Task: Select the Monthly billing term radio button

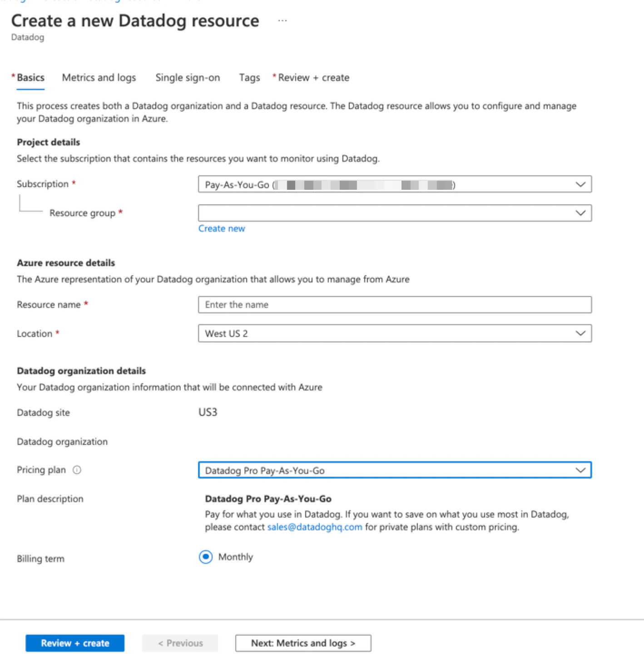Action: (x=206, y=557)
